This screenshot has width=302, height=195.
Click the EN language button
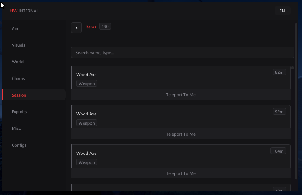pyautogui.click(x=282, y=11)
